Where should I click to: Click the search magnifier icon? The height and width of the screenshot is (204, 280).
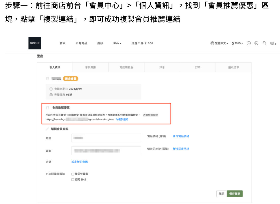[264, 43]
